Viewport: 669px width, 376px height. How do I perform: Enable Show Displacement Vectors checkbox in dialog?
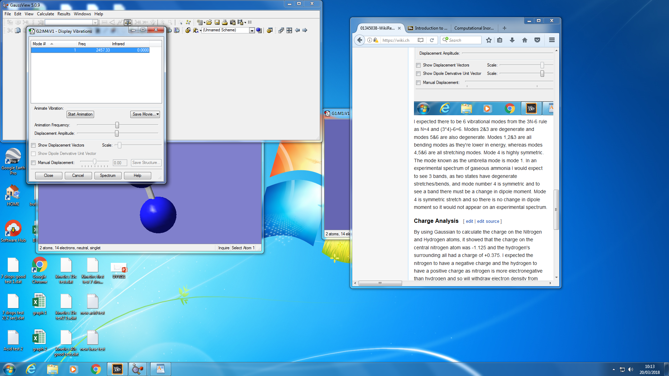point(33,146)
